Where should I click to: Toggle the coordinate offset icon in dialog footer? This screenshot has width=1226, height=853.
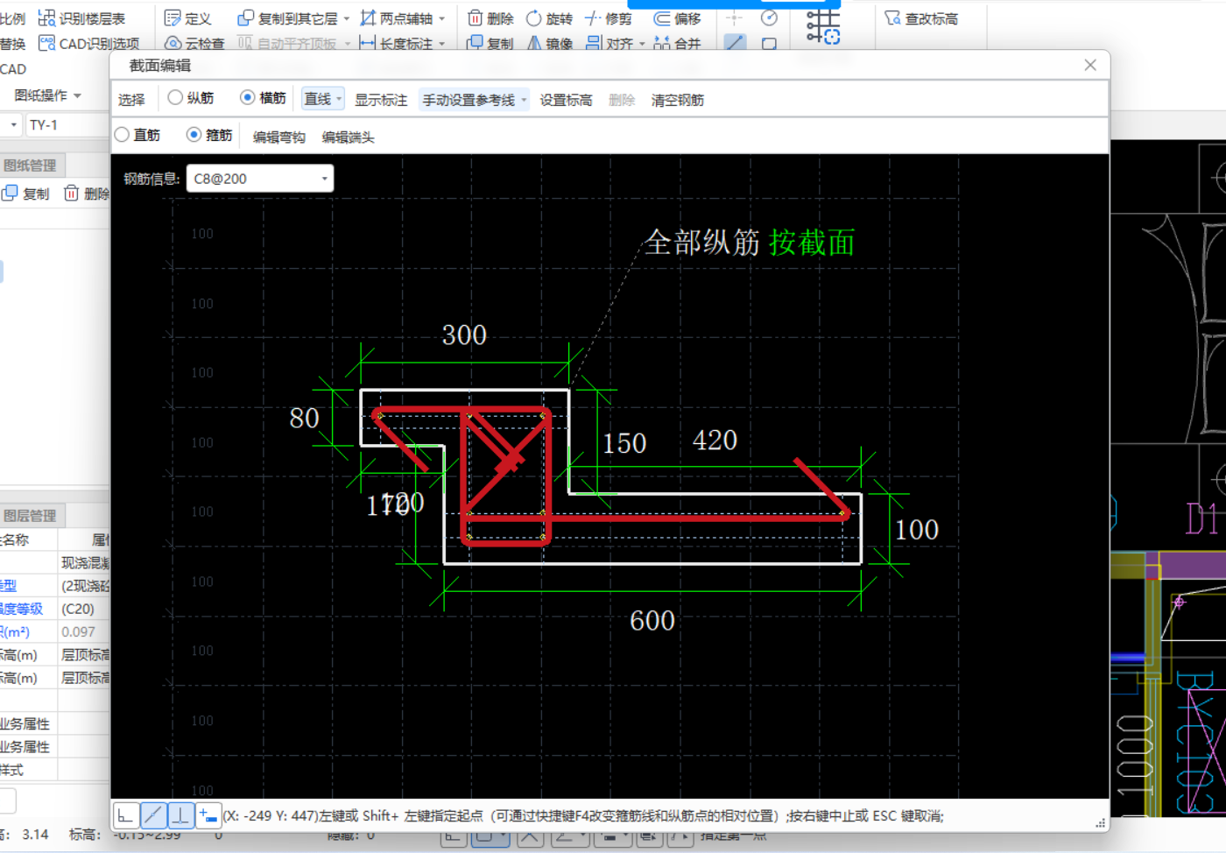click(x=208, y=816)
